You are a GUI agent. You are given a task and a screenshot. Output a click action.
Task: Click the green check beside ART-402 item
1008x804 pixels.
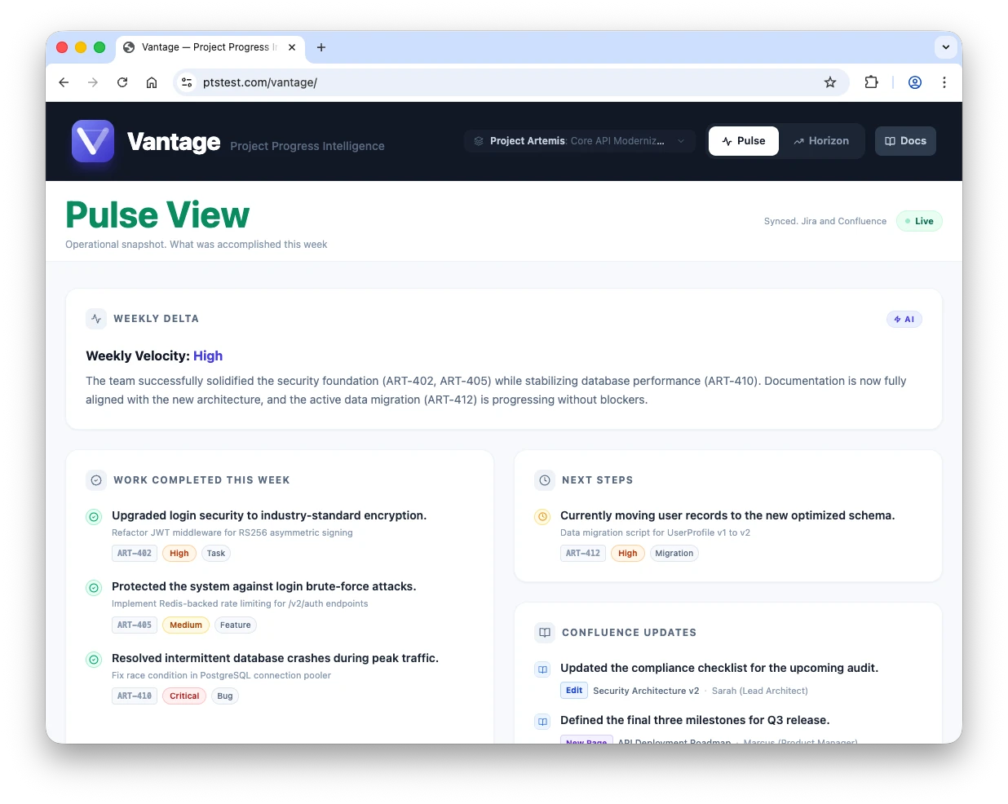tap(94, 517)
